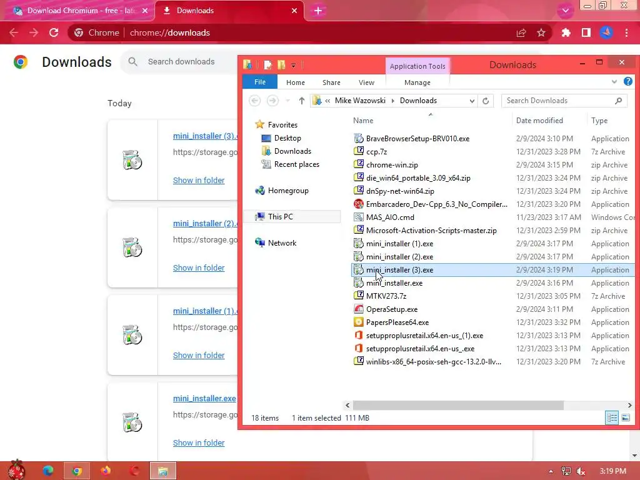Click Show in folder for mini_installer (2)
Viewport: 640px width, 480px height.
[199, 267]
